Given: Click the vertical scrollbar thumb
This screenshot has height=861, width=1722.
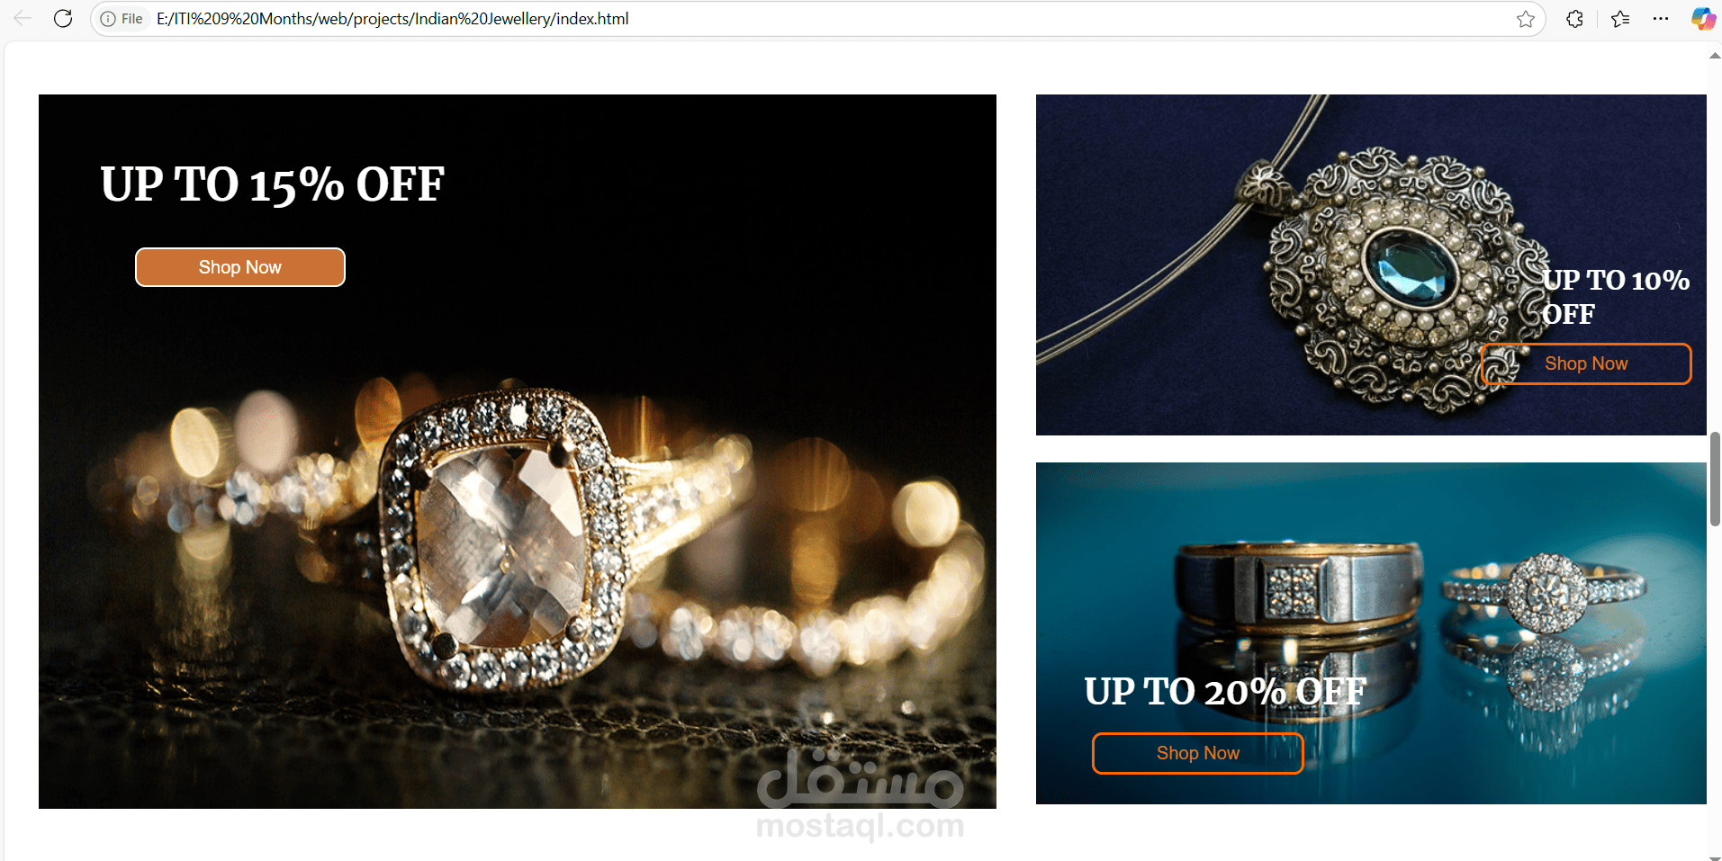Looking at the screenshot, I should pos(1715,479).
